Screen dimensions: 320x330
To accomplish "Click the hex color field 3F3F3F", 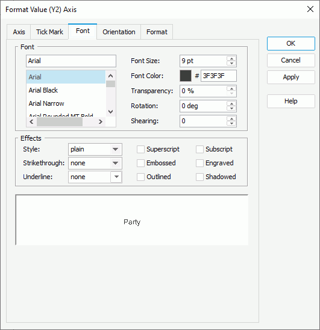I will click(219, 76).
